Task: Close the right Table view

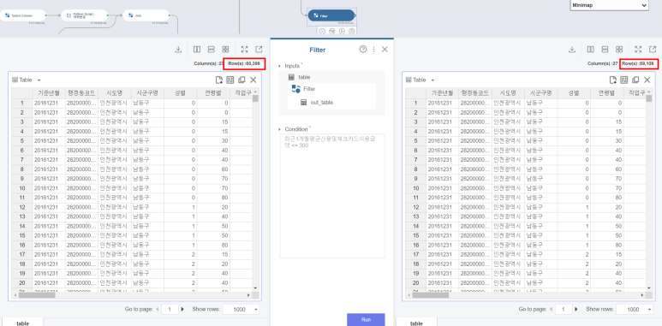Action: tap(647, 80)
